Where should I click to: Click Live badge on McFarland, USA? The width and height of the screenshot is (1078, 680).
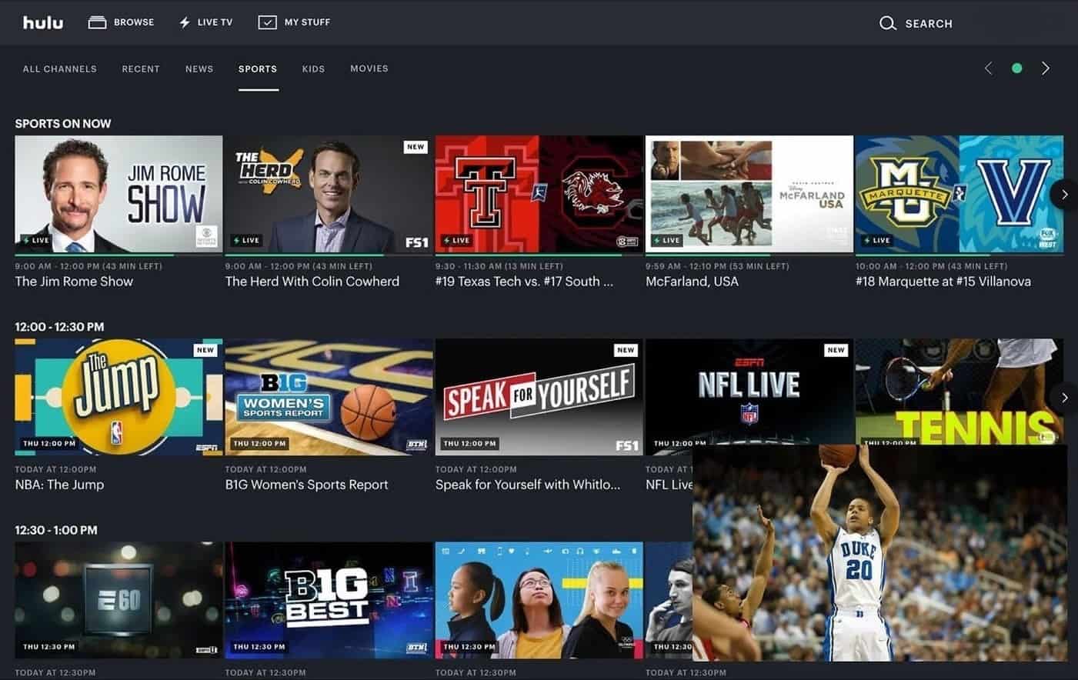[666, 240]
